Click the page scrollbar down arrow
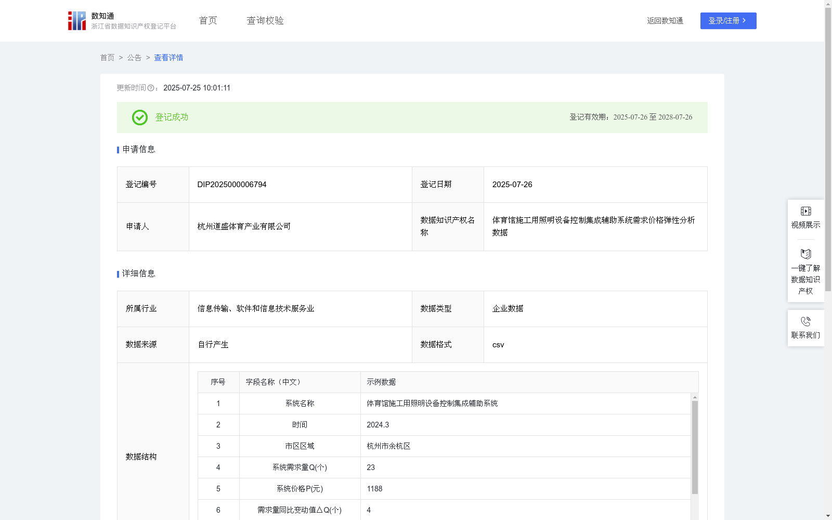832x520 pixels. (828, 516)
